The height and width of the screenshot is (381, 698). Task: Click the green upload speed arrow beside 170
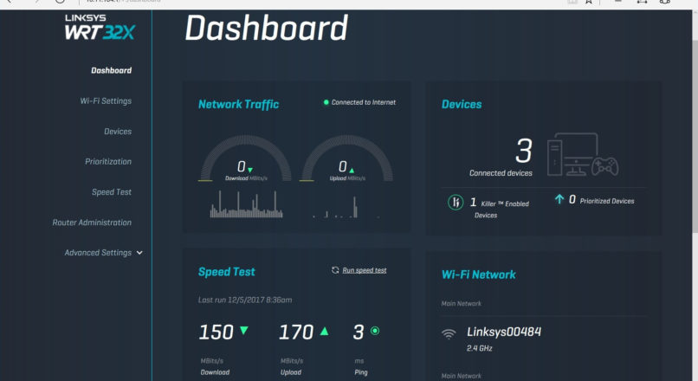coord(324,331)
